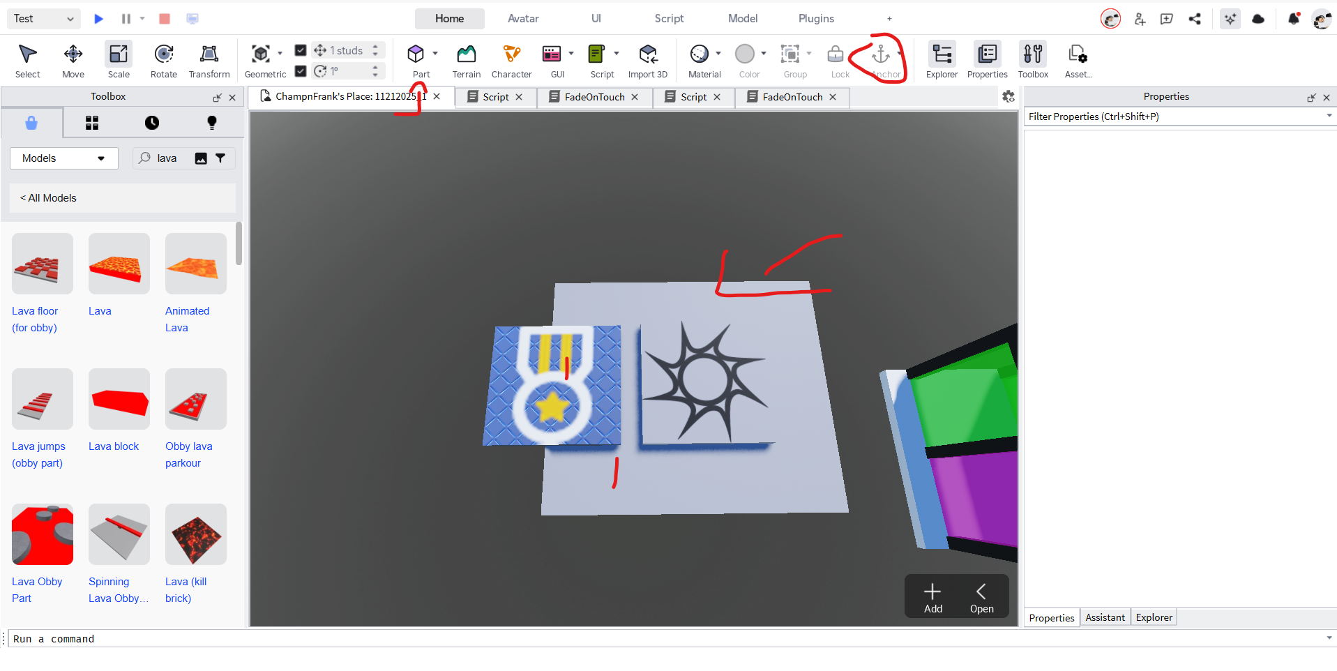Open the Explorer panel from toolbar
Screen dimensions: 1337x671
coord(942,61)
